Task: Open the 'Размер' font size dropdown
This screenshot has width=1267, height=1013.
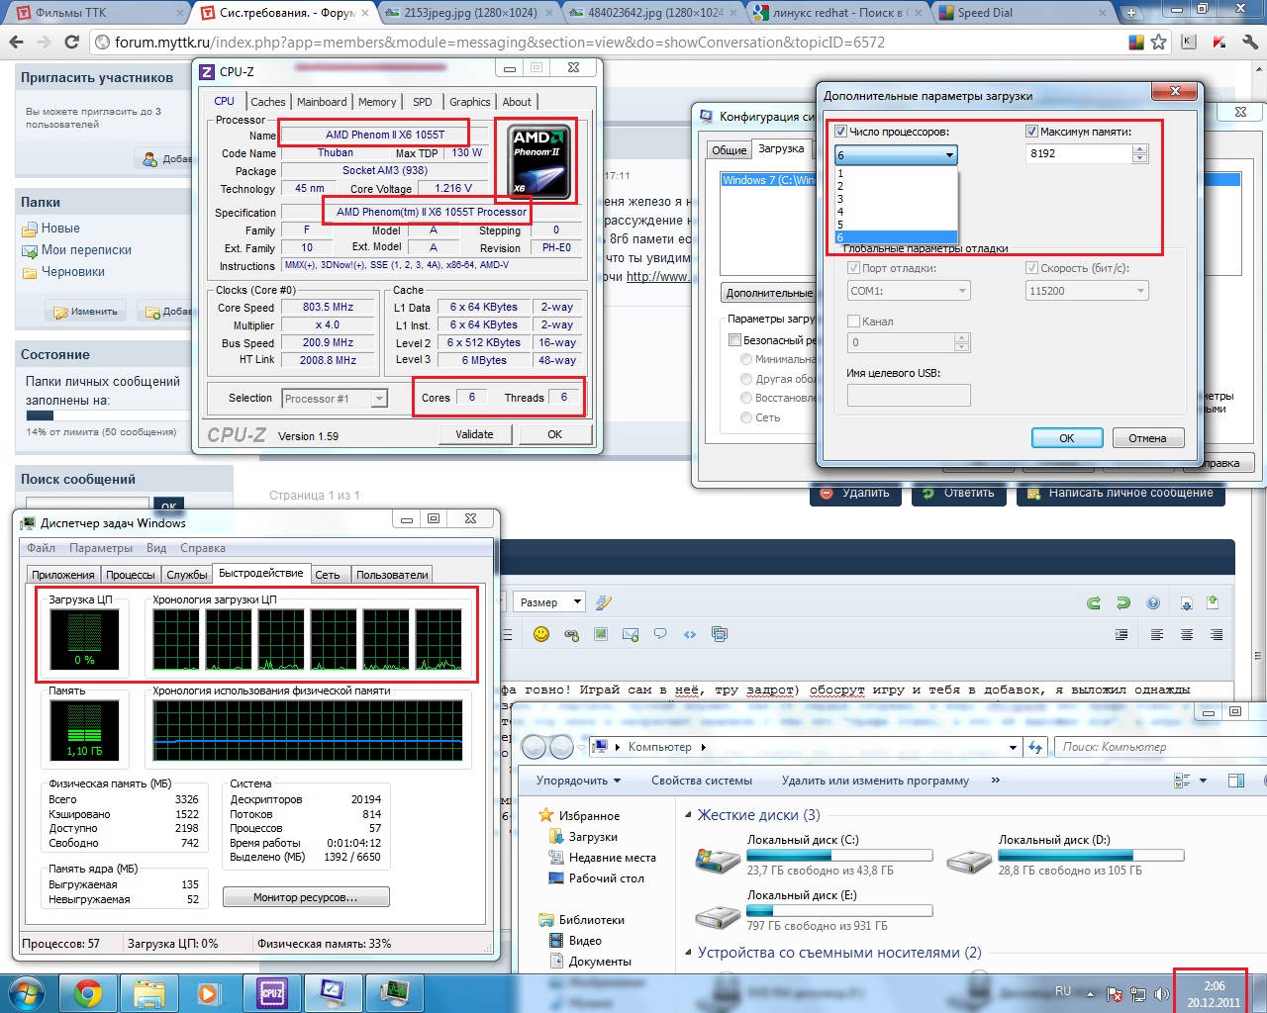Action: [x=549, y=601]
